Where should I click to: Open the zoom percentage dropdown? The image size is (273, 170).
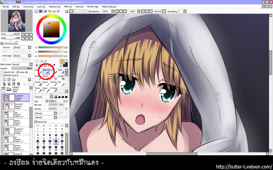(113, 11)
